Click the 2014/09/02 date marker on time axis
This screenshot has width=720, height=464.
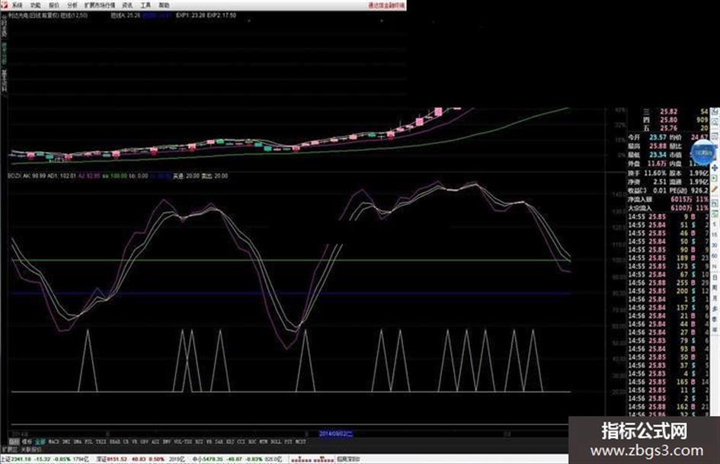[x=336, y=434]
